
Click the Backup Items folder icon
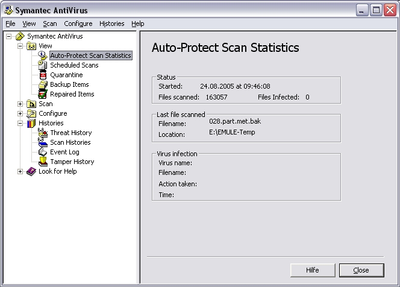(43, 85)
